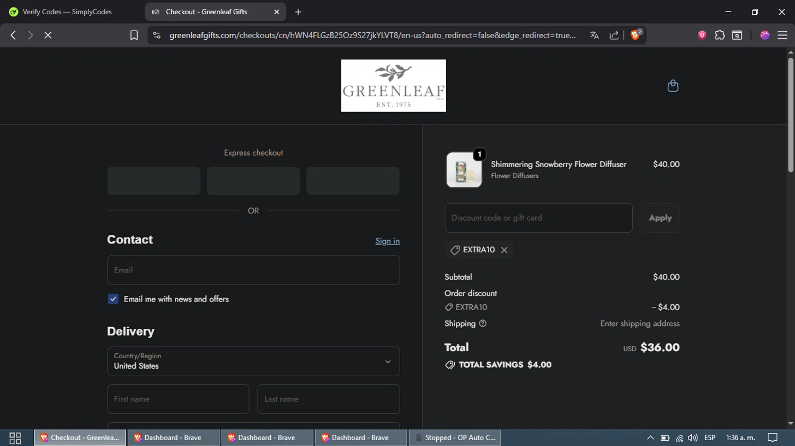Open a new browser tab

pos(298,12)
